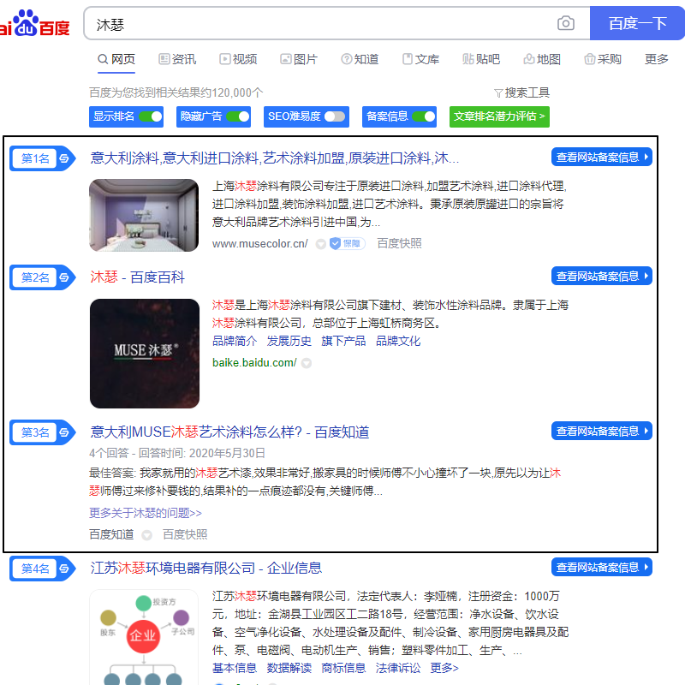Toggle the 备案信息 switch
This screenshot has height=685, width=685.
coord(424,116)
